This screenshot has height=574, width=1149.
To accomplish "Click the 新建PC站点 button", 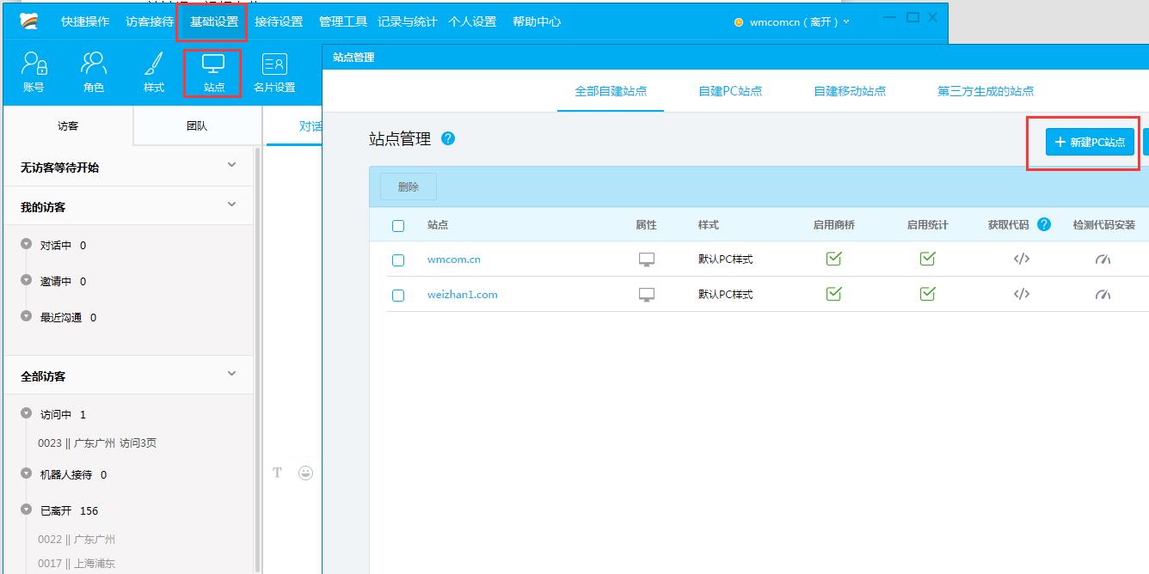I will point(1088,142).
